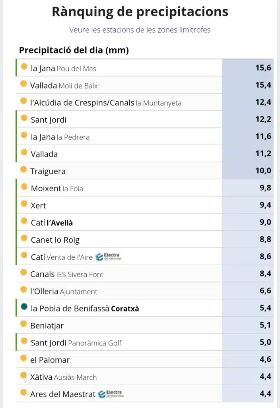Click the 'Precipitació del dia (mm)' heading

74,50
